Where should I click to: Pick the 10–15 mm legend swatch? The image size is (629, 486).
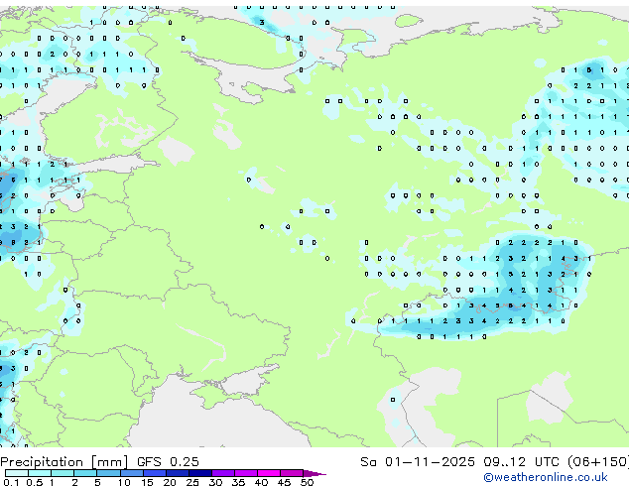(131, 473)
